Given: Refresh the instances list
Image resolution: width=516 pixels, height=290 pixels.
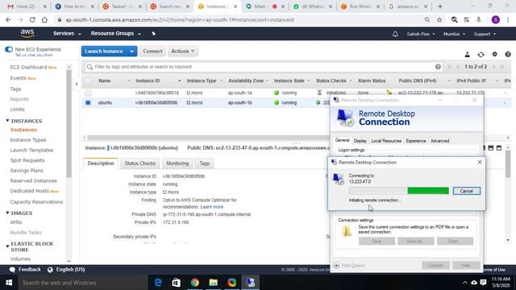Looking at the screenshot, I should [481, 54].
